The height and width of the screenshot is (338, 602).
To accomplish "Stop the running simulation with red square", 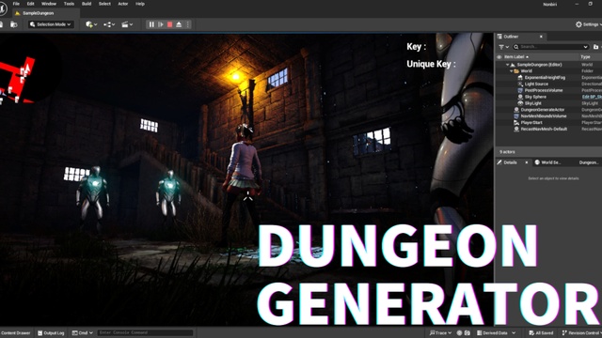I will [x=169, y=24].
